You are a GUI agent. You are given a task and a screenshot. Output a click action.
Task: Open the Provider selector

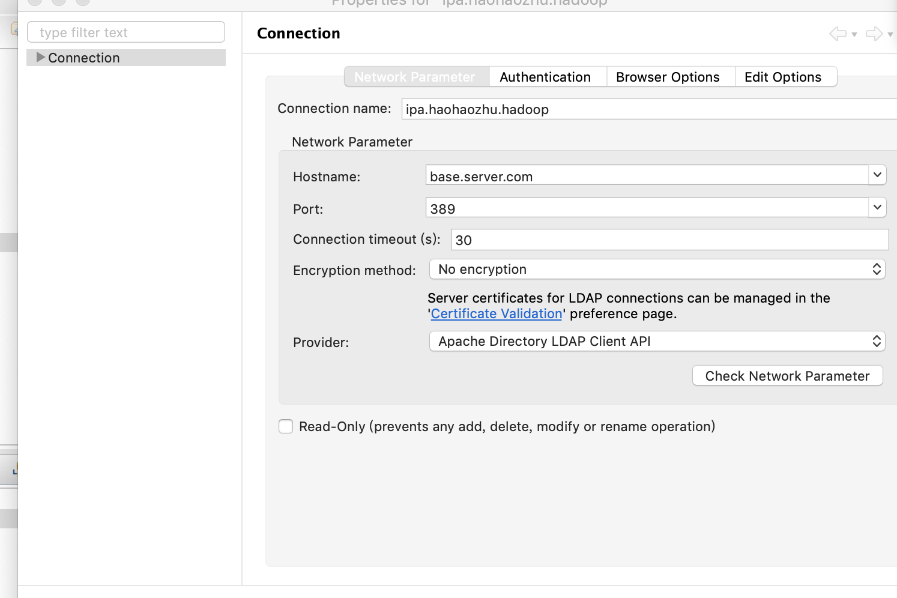point(877,341)
